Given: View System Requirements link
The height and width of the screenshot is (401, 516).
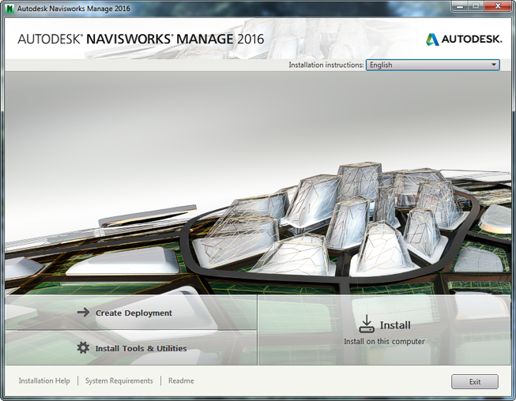Looking at the screenshot, I should (119, 380).
